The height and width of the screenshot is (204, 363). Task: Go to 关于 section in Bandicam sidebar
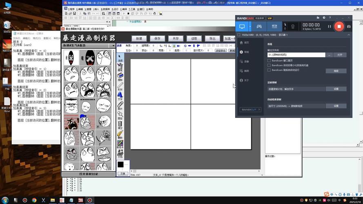coord(246,80)
